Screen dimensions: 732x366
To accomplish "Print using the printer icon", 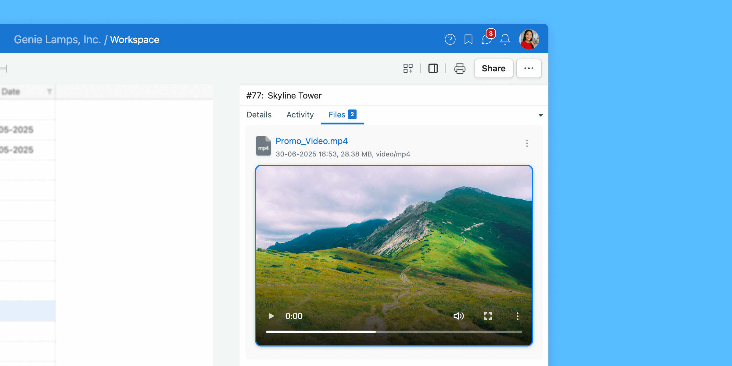I will tap(460, 68).
